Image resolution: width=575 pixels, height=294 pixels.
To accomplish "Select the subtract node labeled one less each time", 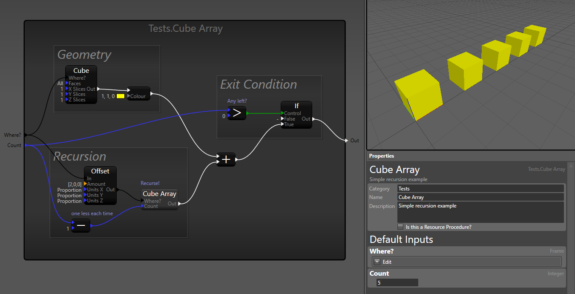I will pyautogui.click(x=80, y=226).
